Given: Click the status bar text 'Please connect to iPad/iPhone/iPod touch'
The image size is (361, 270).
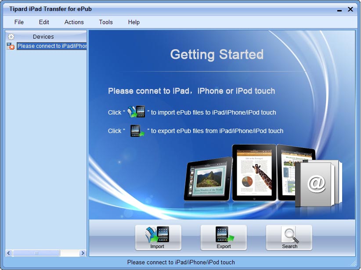Looking at the screenshot, I should point(181,263).
